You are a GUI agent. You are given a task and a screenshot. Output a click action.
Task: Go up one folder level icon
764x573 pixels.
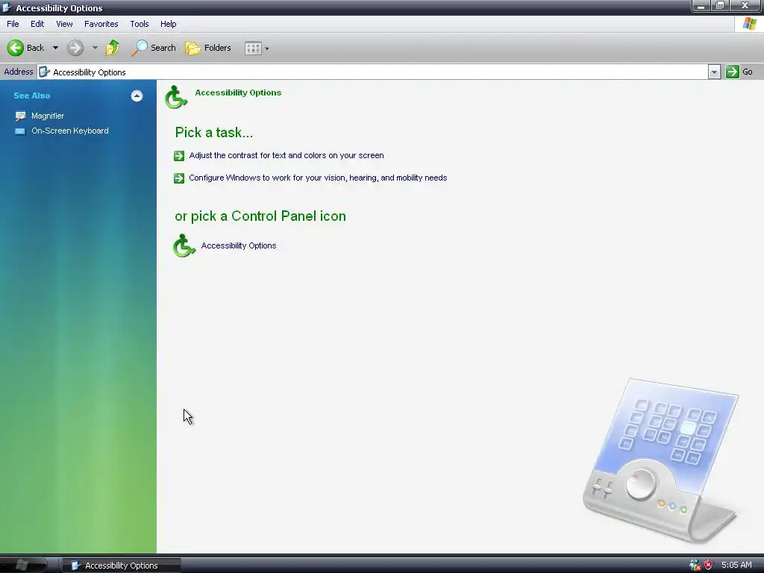tap(113, 48)
